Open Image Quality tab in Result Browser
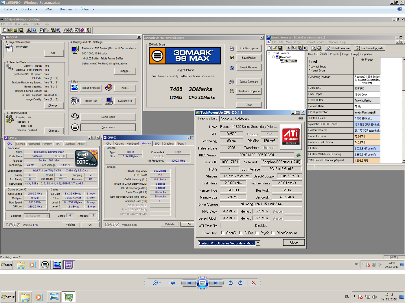The width and height of the screenshot is (405, 303). (x=350, y=54)
